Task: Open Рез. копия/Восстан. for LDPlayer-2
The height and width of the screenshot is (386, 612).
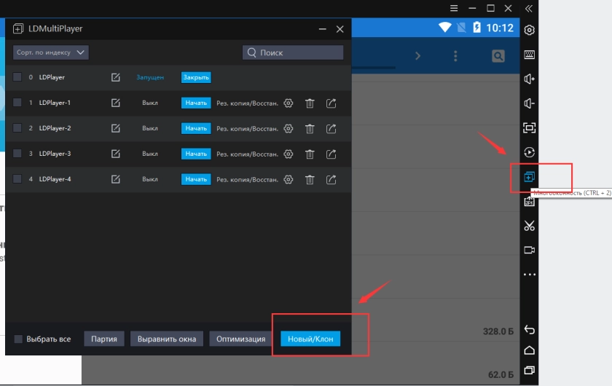Action: 248,129
